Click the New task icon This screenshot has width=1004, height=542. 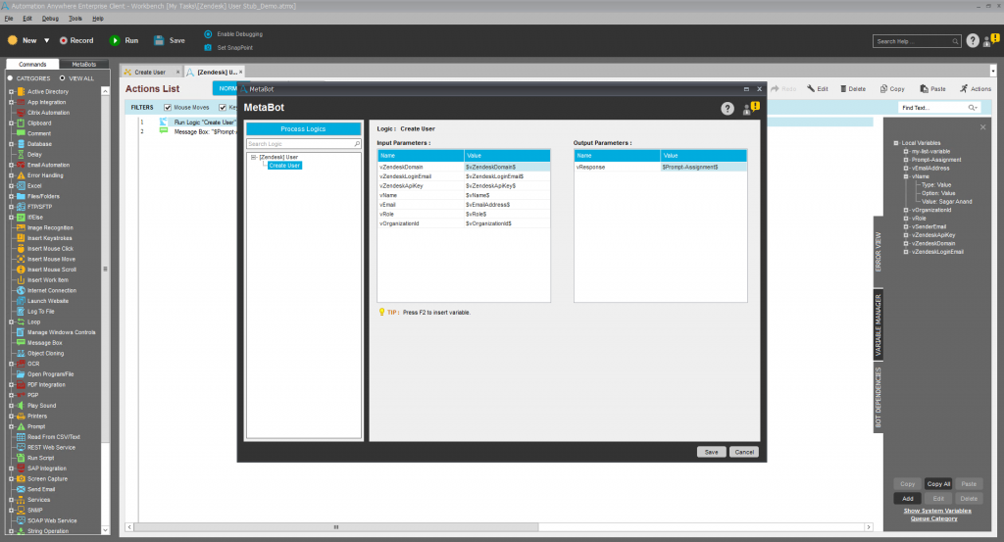(13, 40)
